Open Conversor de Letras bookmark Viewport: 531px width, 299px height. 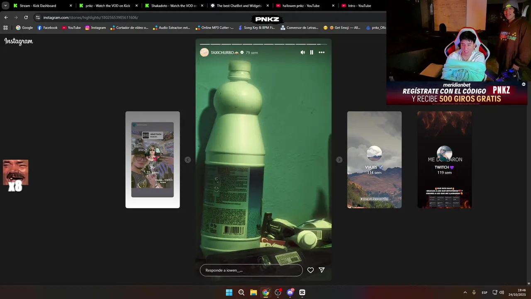[x=300, y=28]
